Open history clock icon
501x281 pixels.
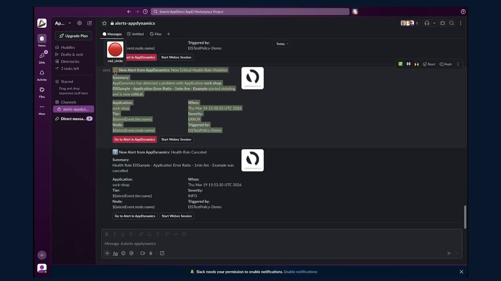tap(145, 12)
